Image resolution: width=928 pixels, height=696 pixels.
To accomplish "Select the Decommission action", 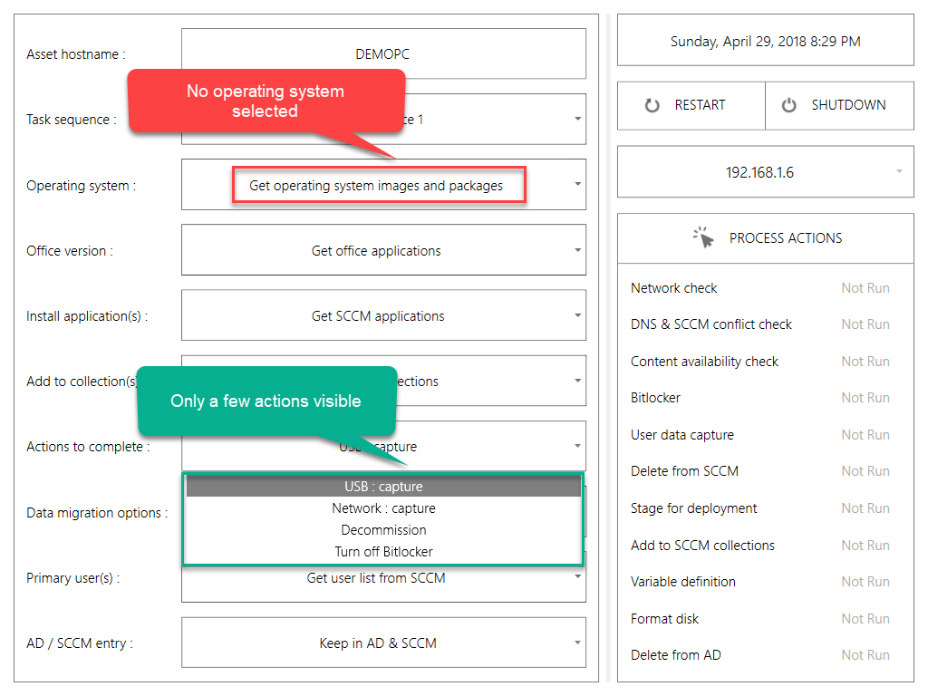I will click(x=383, y=530).
